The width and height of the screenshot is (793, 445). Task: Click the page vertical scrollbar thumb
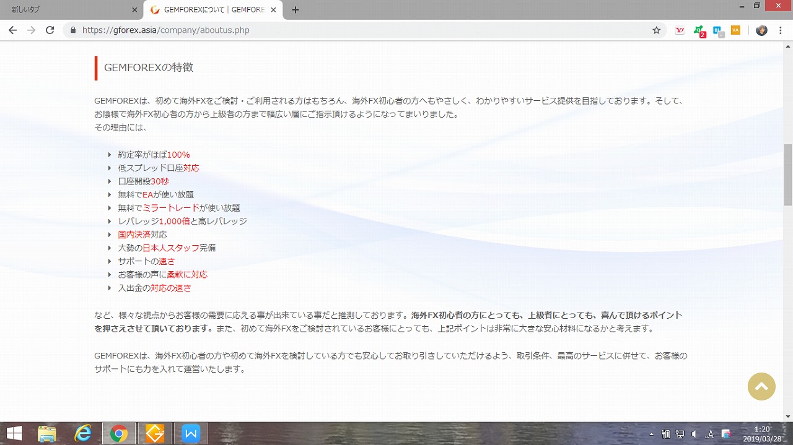[x=787, y=175]
